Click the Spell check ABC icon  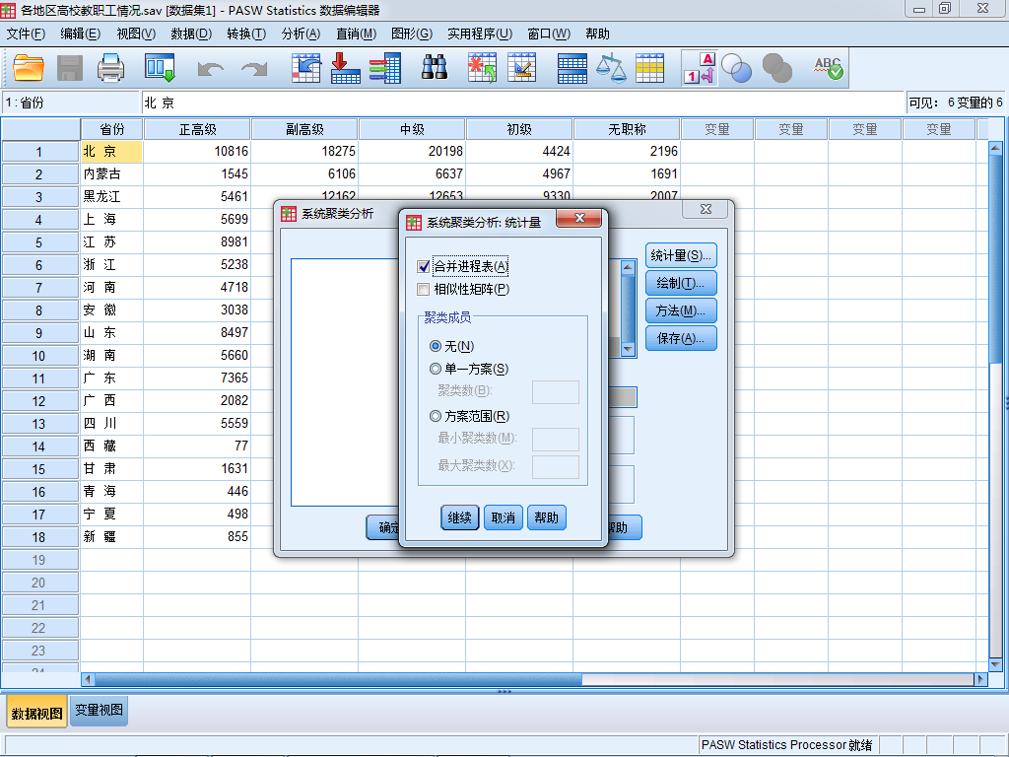point(828,68)
